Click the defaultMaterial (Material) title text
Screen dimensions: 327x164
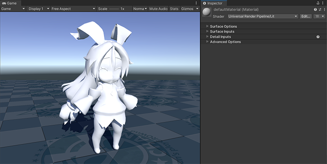click(x=236, y=9)
